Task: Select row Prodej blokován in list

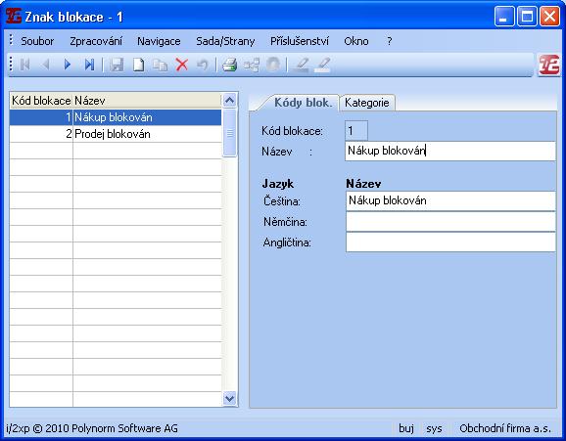Action: coord(116,134)
